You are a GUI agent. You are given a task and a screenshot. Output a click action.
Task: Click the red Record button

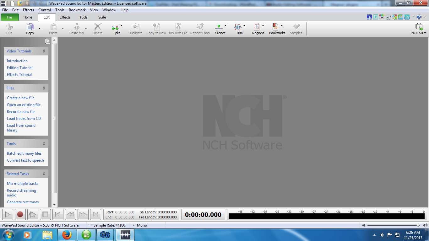click(20, 214)
